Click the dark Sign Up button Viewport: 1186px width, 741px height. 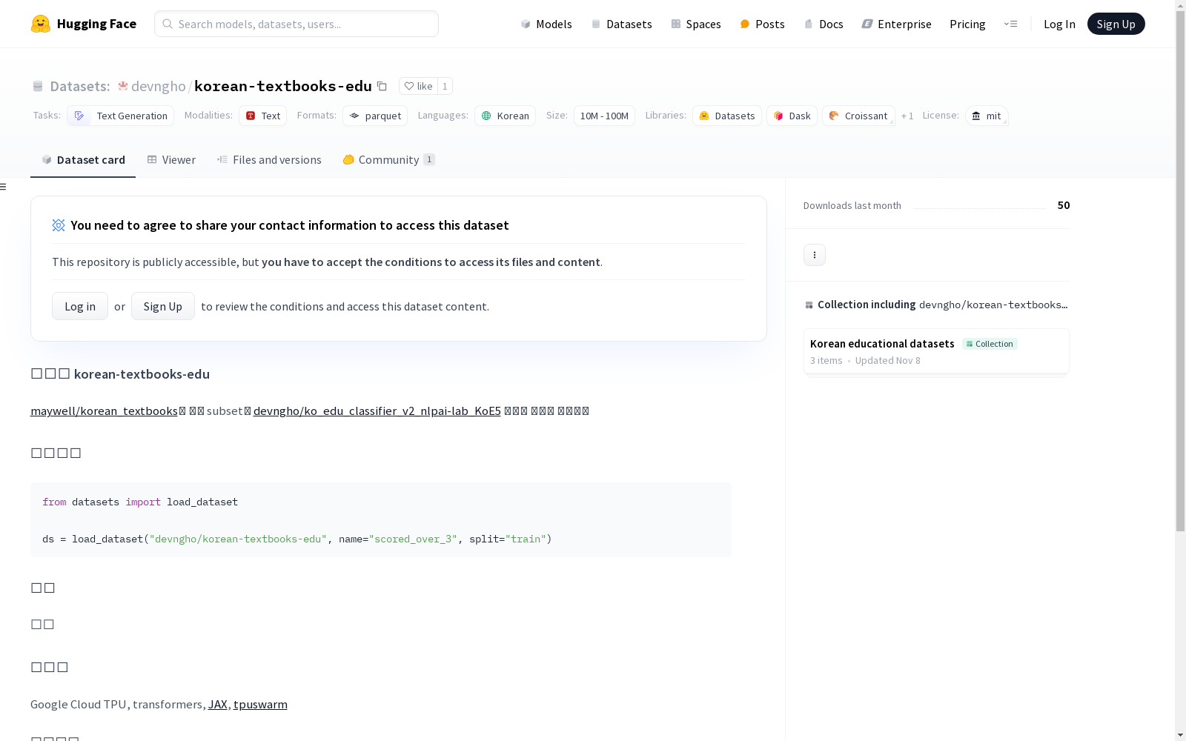pos(1116,24)
